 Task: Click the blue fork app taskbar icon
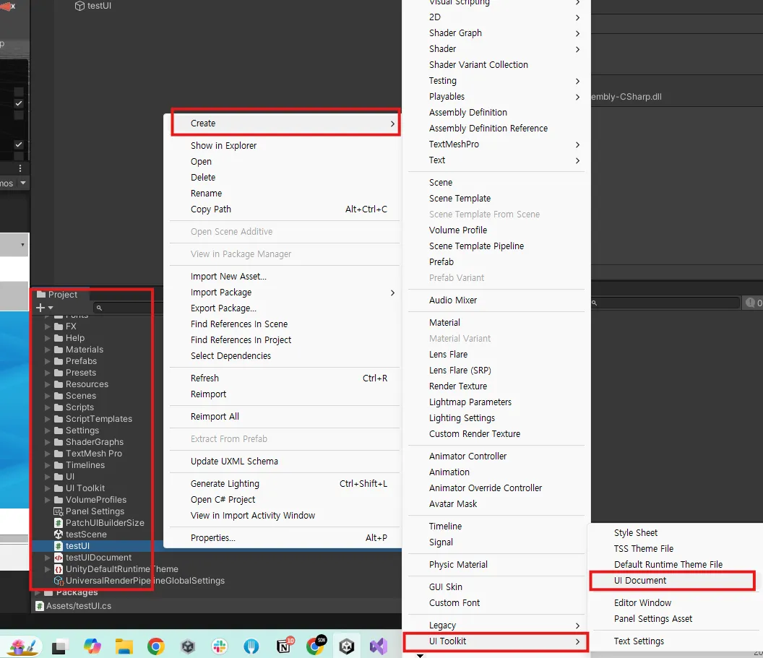pos(251,646)
